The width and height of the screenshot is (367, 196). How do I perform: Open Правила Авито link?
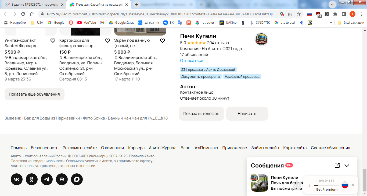pyautogui.click(x=142, y=156)
